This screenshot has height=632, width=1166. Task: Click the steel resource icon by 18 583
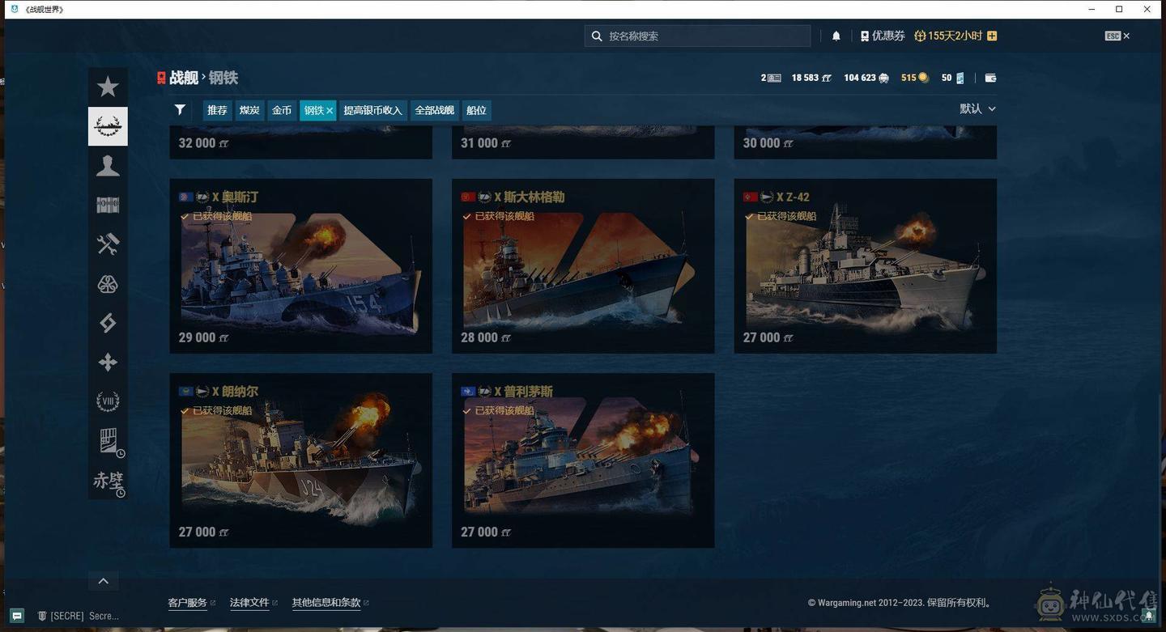(x=827, y=78)
